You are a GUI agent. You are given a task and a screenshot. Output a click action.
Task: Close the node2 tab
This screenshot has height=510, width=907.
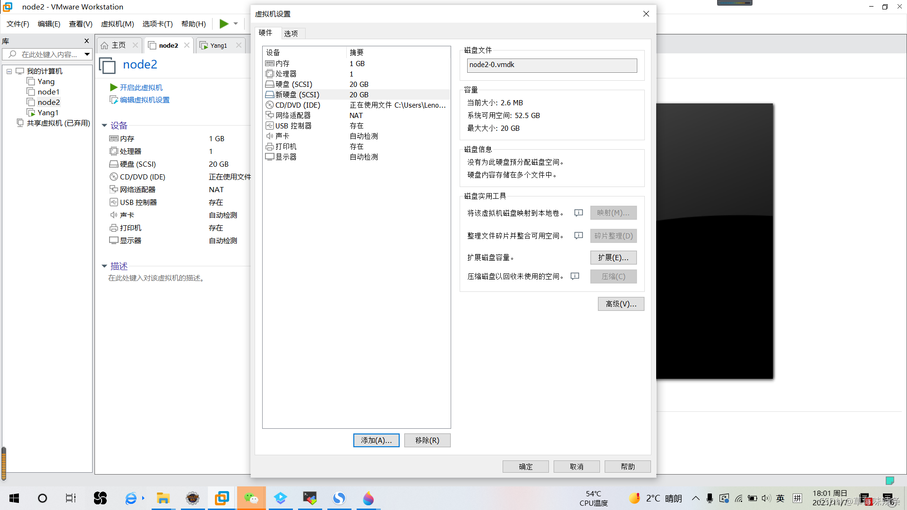187,45
